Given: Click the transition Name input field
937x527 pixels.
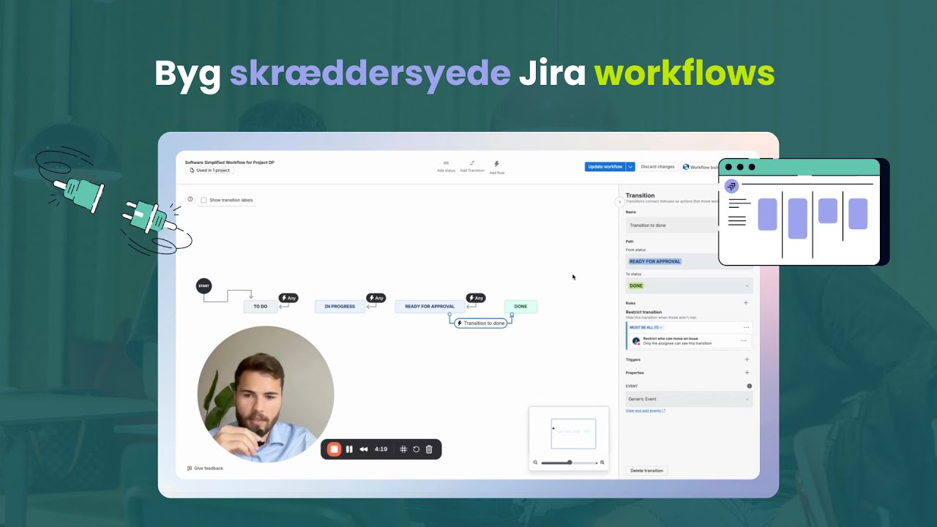Looking at the screenshot, I should click(x=672, y=225).
